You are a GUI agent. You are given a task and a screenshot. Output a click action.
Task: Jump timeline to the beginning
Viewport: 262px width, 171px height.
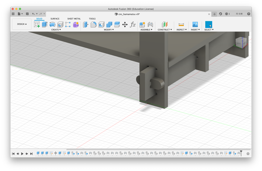coord(13,154)
